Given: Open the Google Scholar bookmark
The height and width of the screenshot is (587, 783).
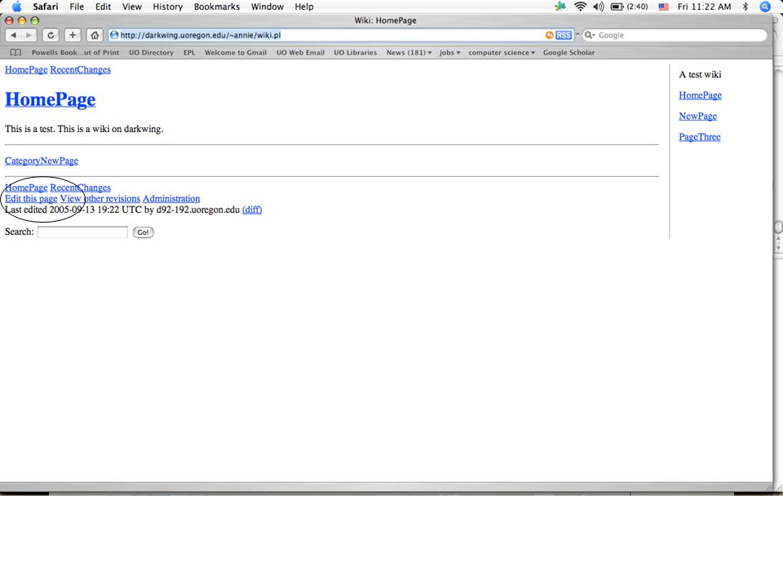Looking at the screenshot, I should pos(568,52).
